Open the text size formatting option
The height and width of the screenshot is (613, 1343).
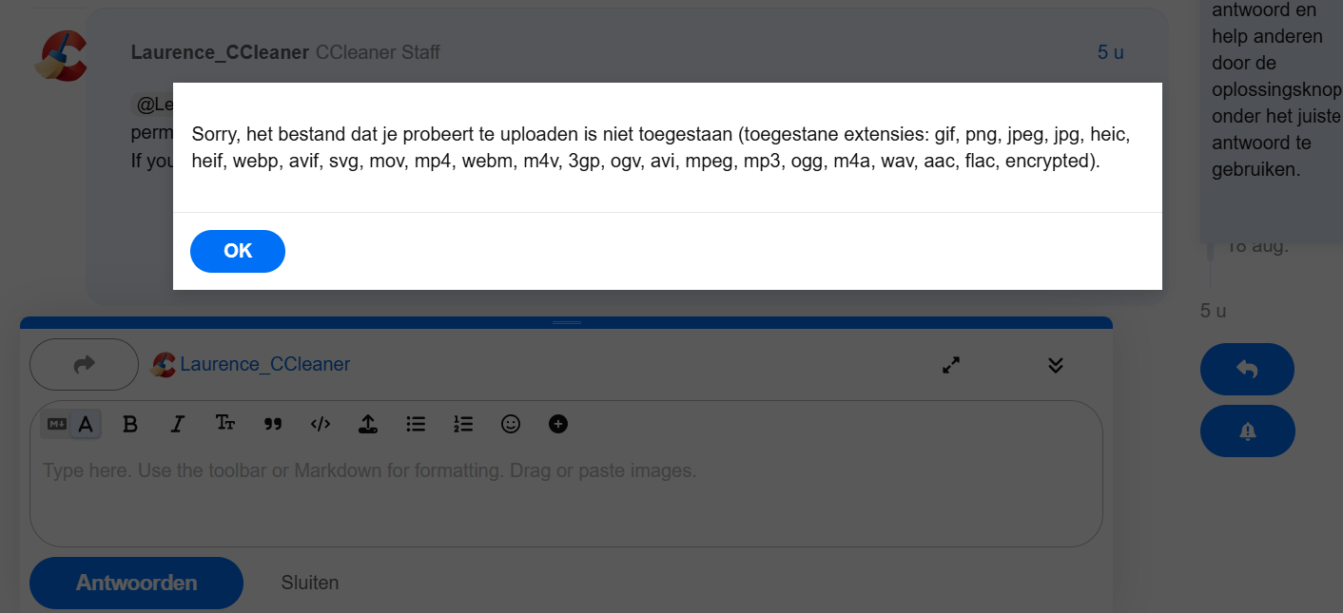(225, 424)
